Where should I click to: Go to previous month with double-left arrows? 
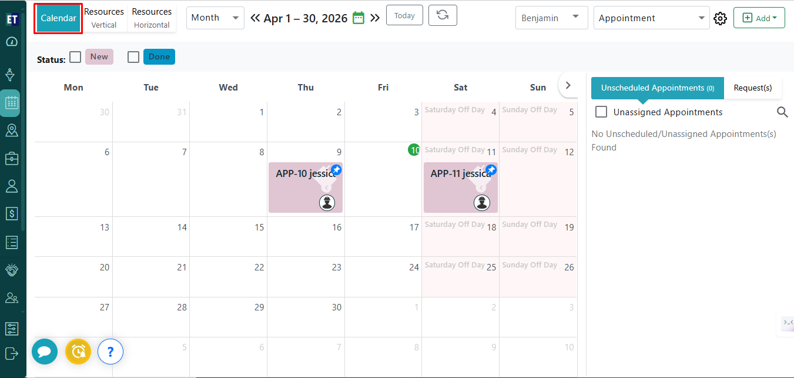tap(255, 18)
